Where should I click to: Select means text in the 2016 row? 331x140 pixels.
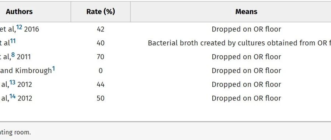[x=246, y=29]
